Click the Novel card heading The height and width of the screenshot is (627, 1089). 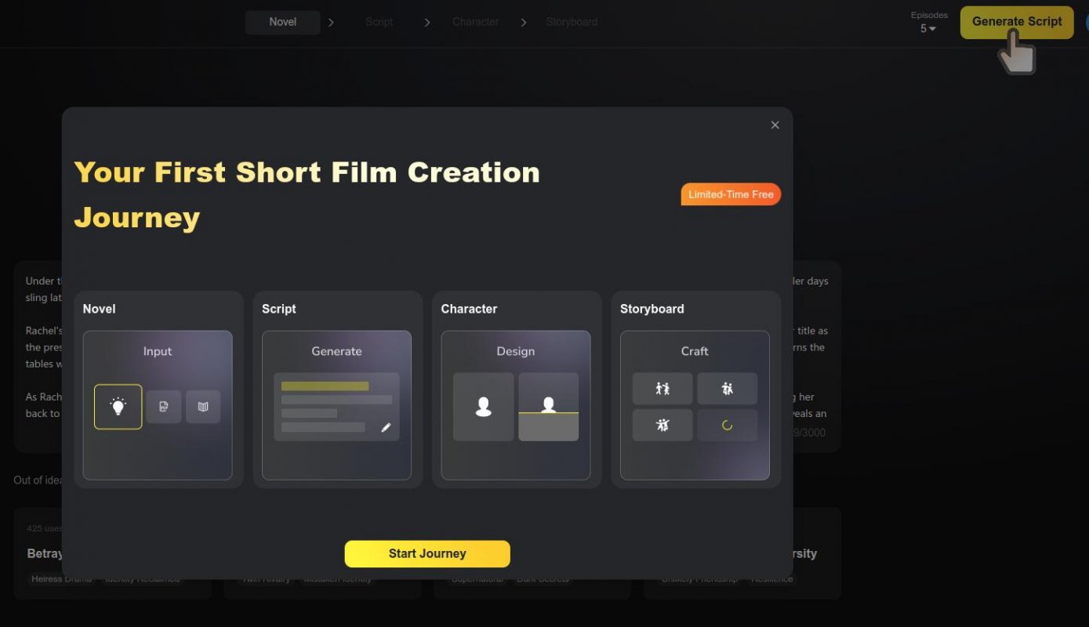(x=99, y=309)
